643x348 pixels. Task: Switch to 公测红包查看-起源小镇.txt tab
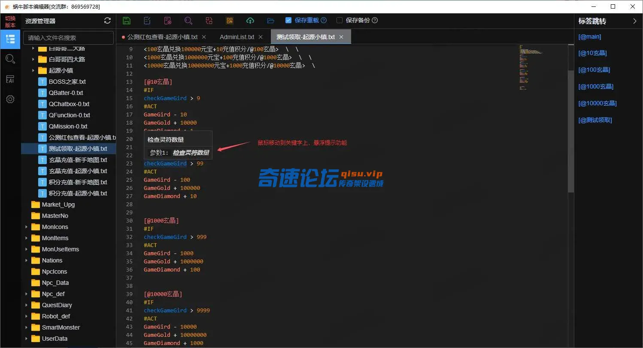coord(162,37)
